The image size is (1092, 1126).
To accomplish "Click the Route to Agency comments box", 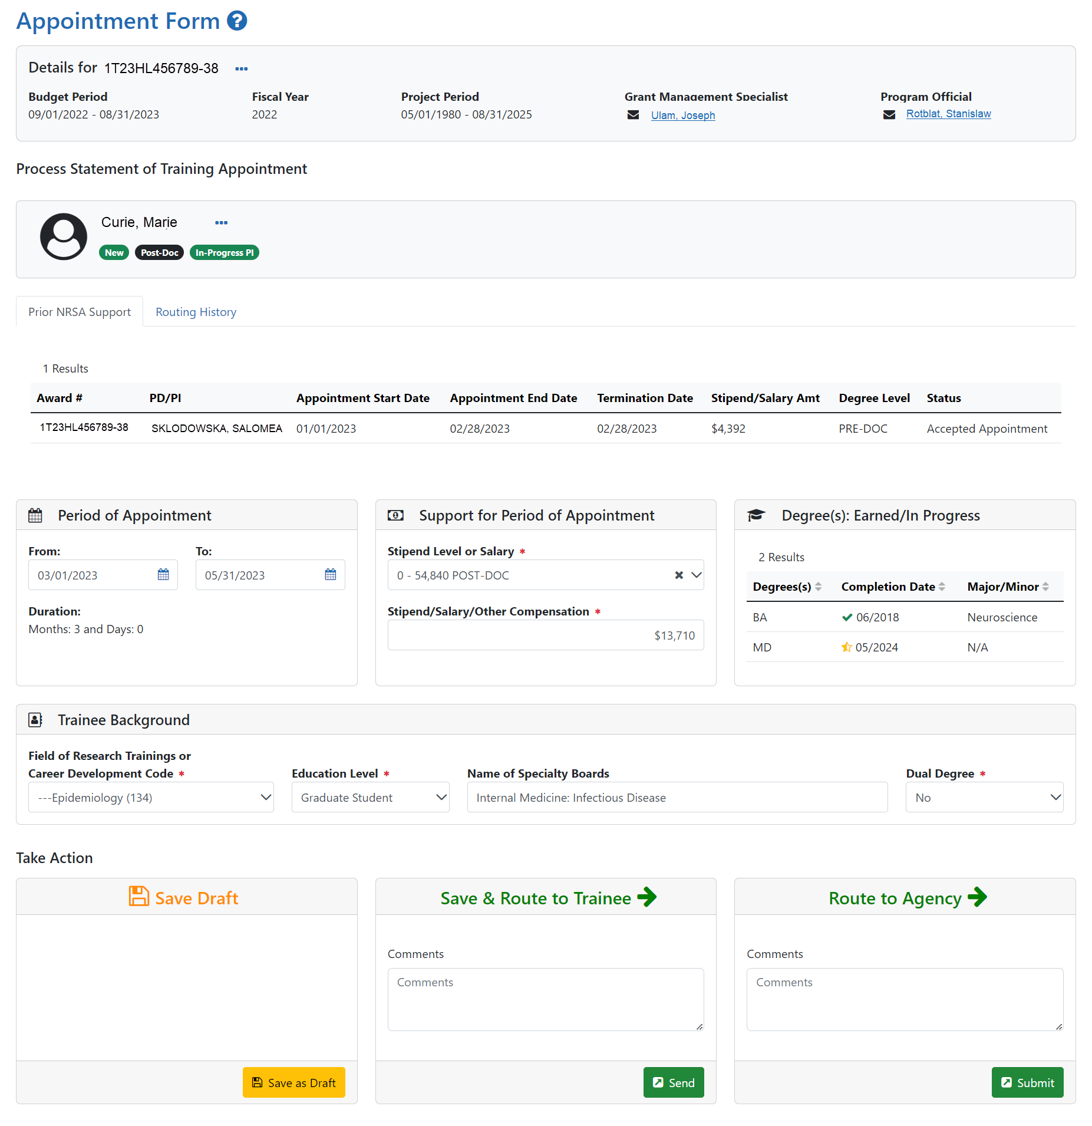I will (x=905, y=999).
